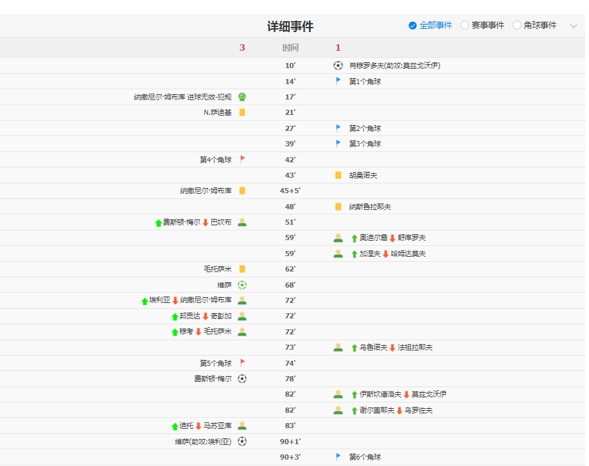The width and height of the screenshot is (589, 466).
Task: Select the 全部事件 filter option
Action: coord(430,26)
